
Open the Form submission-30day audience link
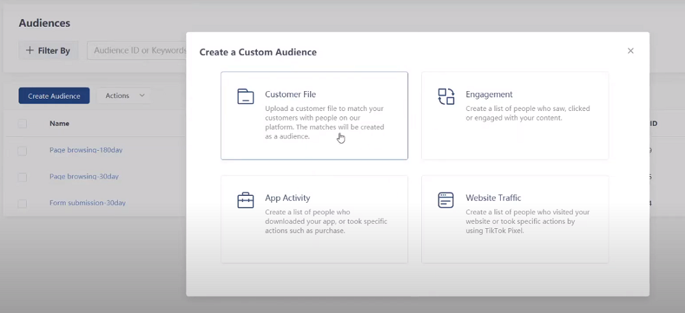(x=87, y=203)
